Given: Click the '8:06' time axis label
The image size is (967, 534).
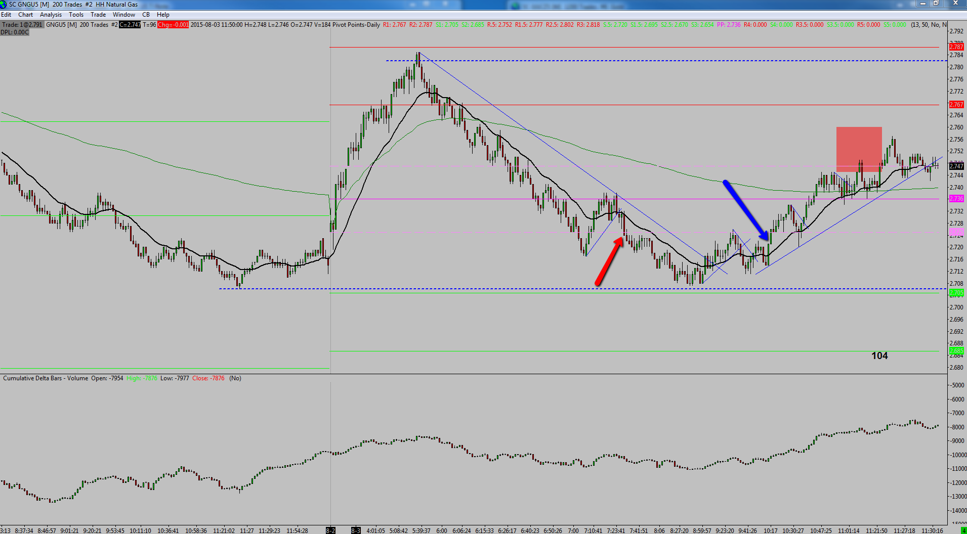Looking at the screenshot, I should click(659, 530).
